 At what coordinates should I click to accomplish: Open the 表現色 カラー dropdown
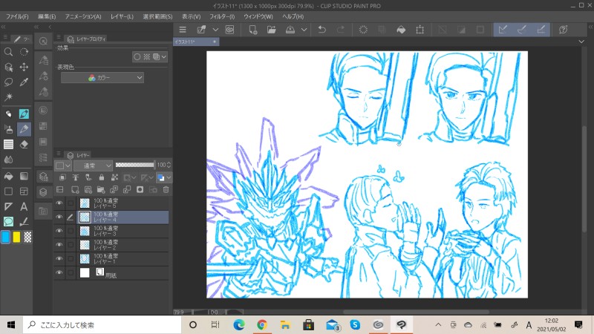coord(102,78)
